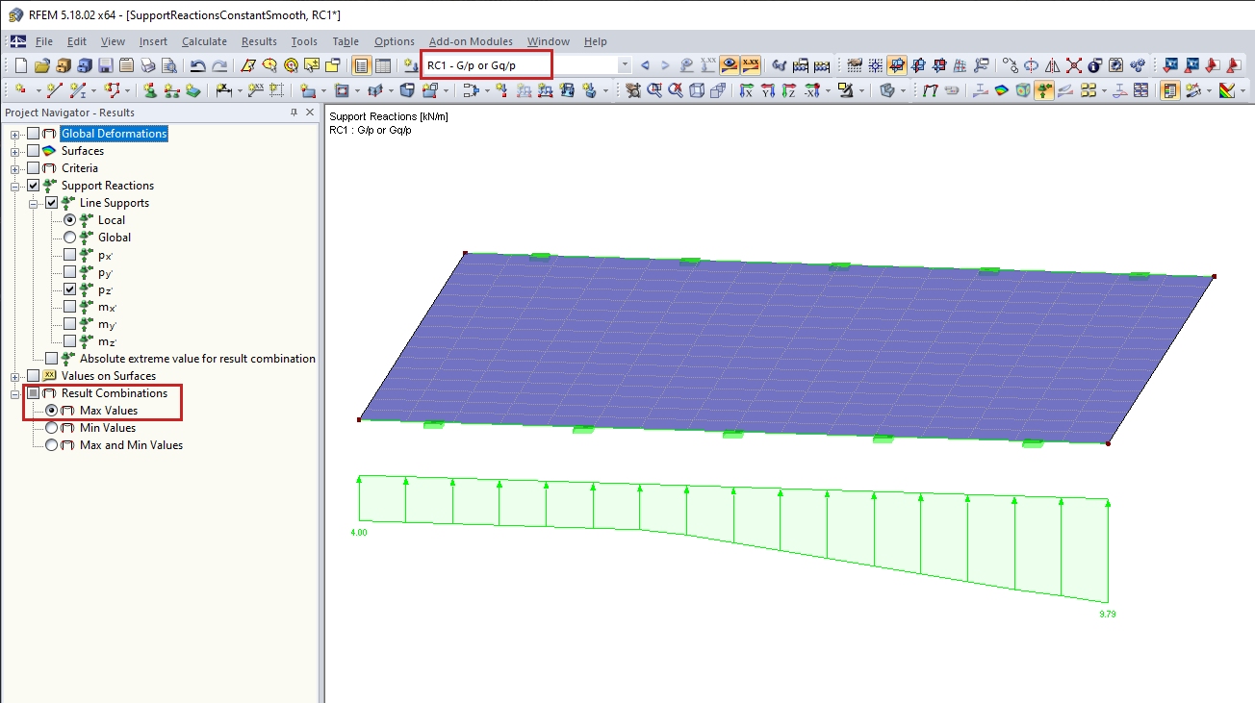
Task: Check the Surfaces results checkbox
Action: [x=34, y=151]
